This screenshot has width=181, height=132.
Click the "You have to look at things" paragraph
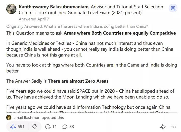click(x=92, y=68)
